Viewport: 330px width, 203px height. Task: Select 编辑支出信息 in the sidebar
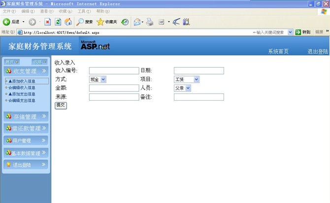(22, 101)
